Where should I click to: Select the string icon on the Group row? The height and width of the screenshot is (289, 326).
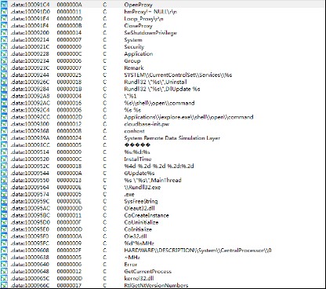pyautogui.click(x=4, y=60)
